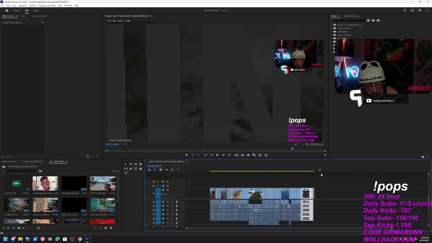Open the Source (no clips) tab
The image size is (432, 243).
(39, 16)
